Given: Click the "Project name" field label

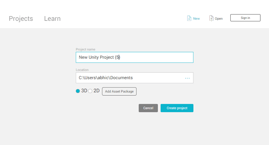Looking at the screenshot, I should click(x=85, y=49).
